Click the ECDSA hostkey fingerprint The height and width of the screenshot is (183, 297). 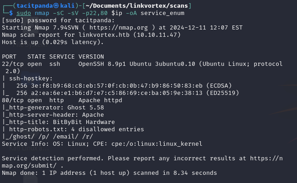pos(117,86)
